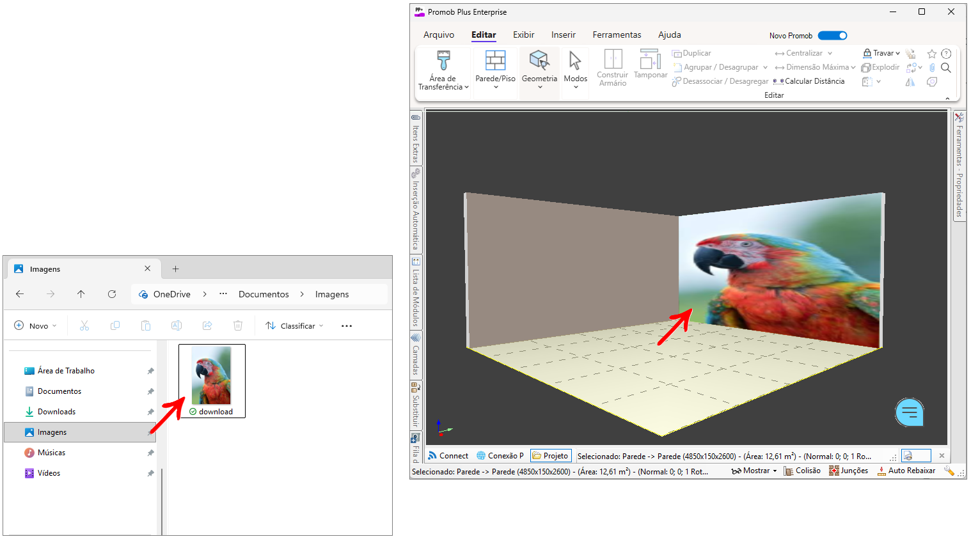Image resolution: width=971 pixels, height=539 pixels.
Task: Expand the Classificar sort dropdown
Action: (295, 326)
